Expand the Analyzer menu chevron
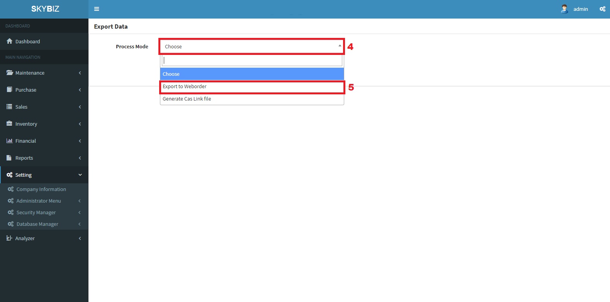 pyautogui.click(x=80, y=238)
